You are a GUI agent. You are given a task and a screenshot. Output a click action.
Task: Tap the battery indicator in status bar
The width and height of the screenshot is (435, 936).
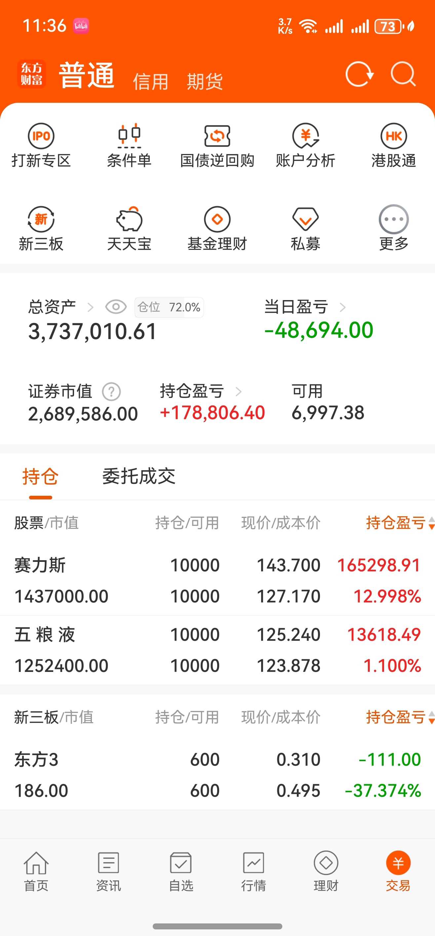pyautogui.click(x=389, y=26)
